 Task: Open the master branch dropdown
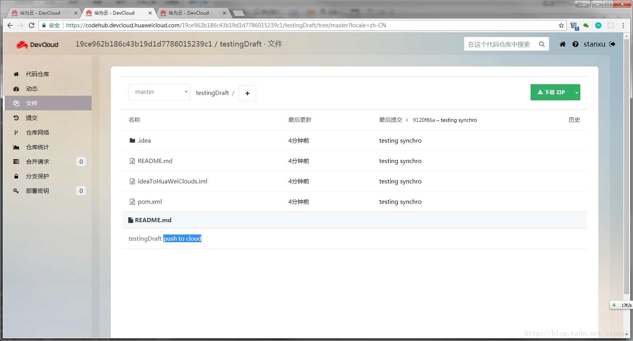159,92
